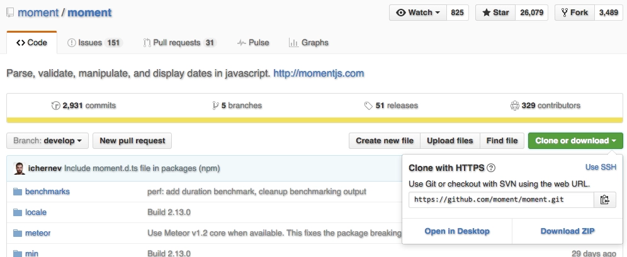Switch to Use SSH cloning
Image resolution: width=627 pixels, height=257 pixels.
[x=601, y=167]
